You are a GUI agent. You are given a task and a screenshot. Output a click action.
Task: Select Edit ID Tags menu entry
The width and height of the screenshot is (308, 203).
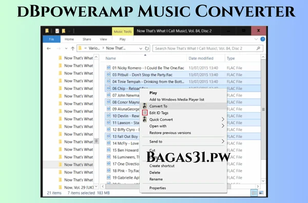[x=184, y=113]
